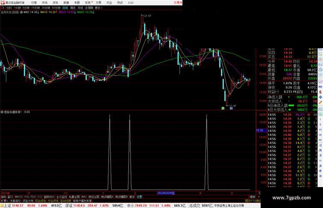Image resolution: width=323 pixels, height=208 pixels.
Task: Click the round icon beside 沧州大化(日线)
Action: pos(21,12)
